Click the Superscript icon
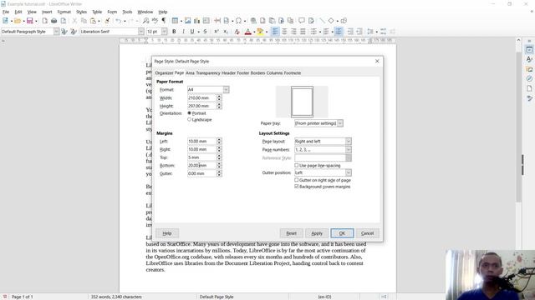Screen dimensions: 535x300 (x=217, y=32)
